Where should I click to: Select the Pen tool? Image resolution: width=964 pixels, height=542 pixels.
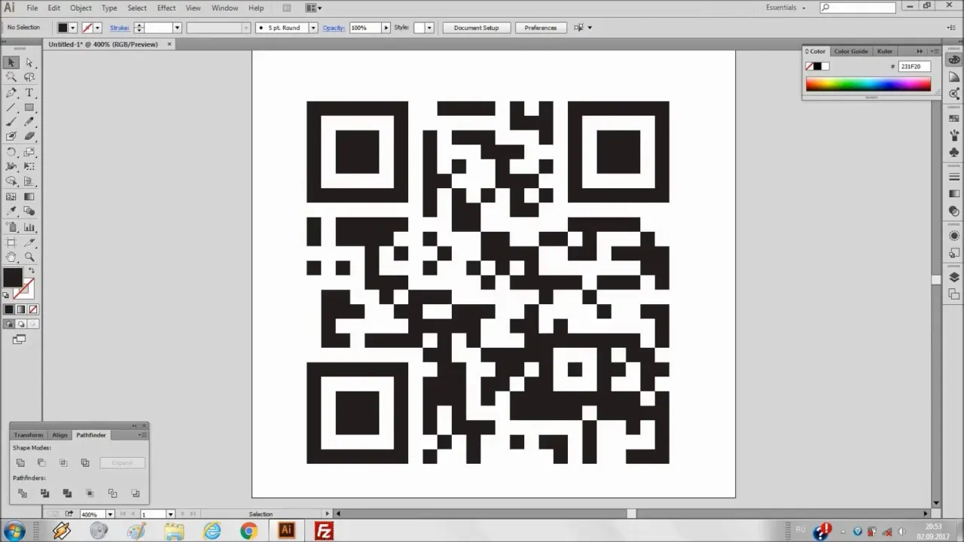point(11,93)
